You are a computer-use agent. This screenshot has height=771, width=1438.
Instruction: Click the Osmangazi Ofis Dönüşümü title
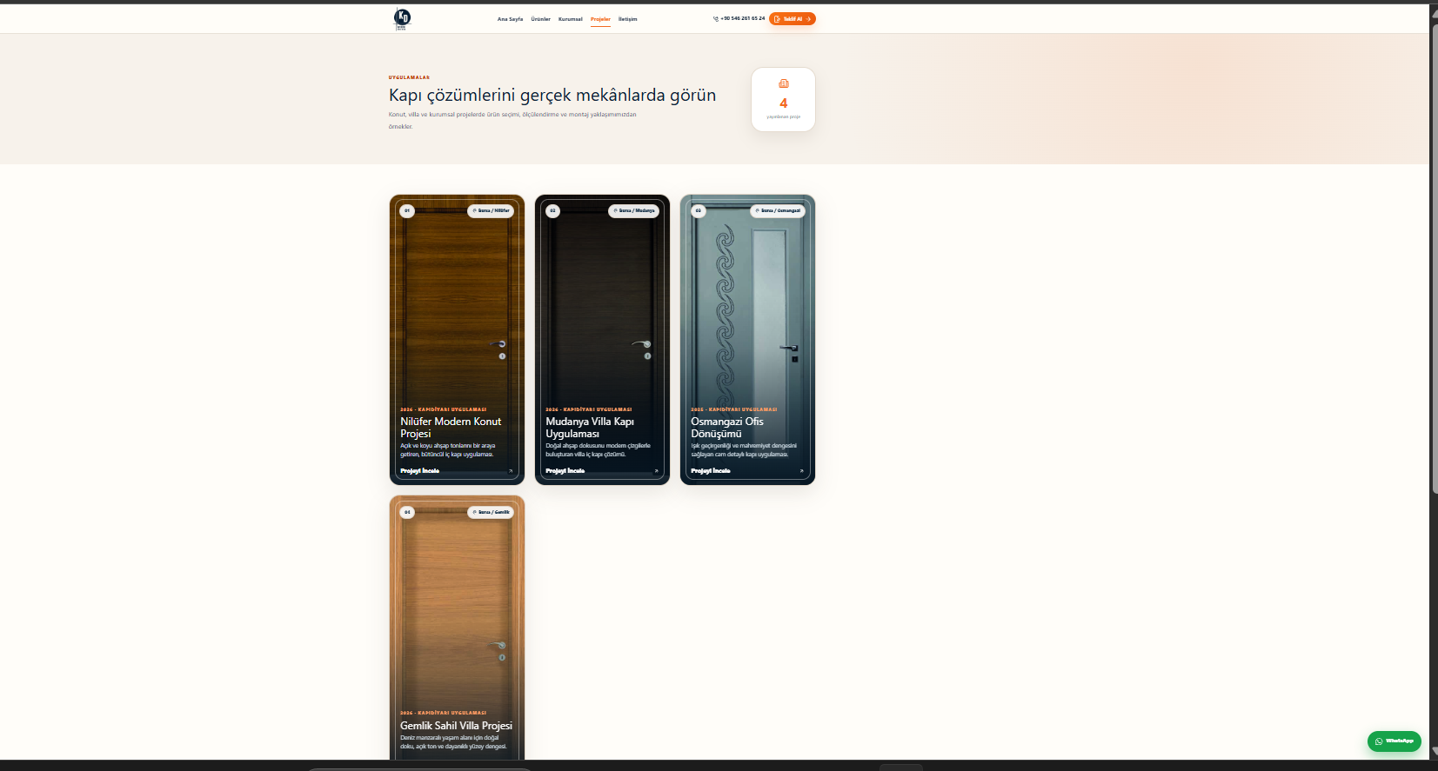pos(727,428)
